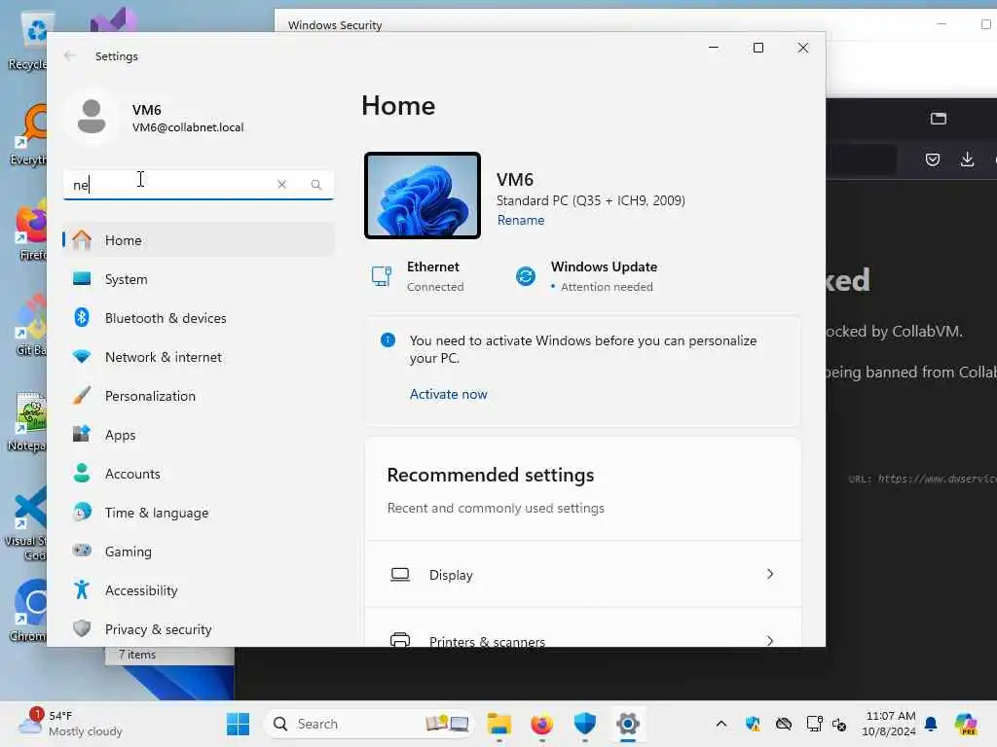Viewport: 997px width, 747px height.
Task: Open Personalization settings
Action: [x=199, y=396]
